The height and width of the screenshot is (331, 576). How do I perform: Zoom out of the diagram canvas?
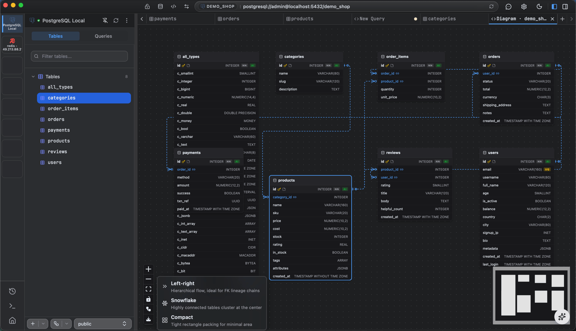(x=148, y=279)
